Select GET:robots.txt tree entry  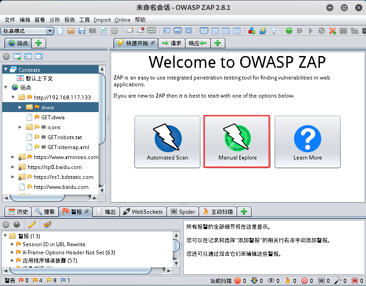tap(54, 137)
